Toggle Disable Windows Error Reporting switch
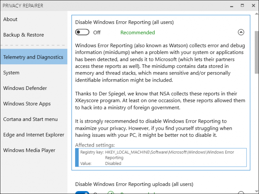259x194 pixels. click(x=82, y=32)
